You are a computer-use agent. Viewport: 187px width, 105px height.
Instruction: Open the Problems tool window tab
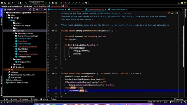pyautogui.click(x=24, y=99)
